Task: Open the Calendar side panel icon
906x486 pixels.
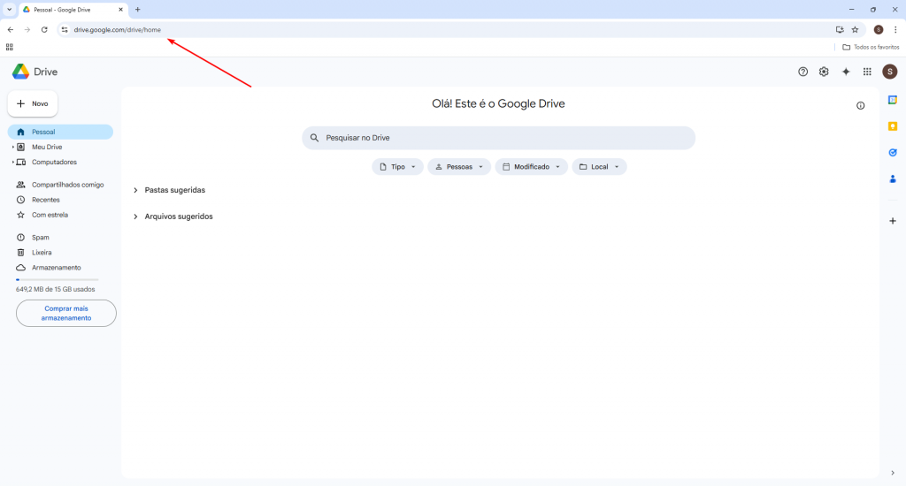Action: (892, 100)
